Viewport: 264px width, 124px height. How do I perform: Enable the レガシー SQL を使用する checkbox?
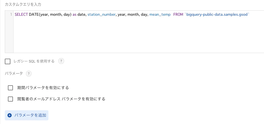(8, 61)
